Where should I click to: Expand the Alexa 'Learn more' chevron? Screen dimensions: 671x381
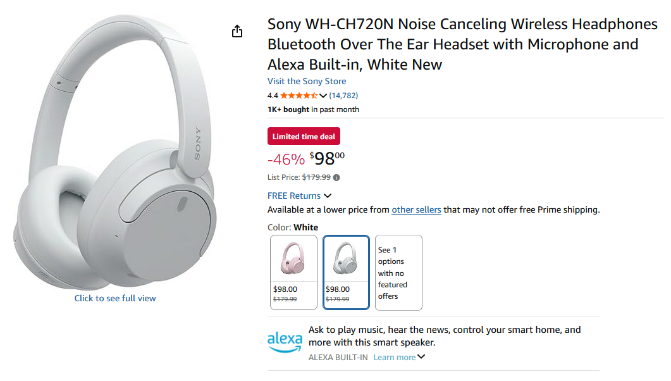[x=421, y=357]
